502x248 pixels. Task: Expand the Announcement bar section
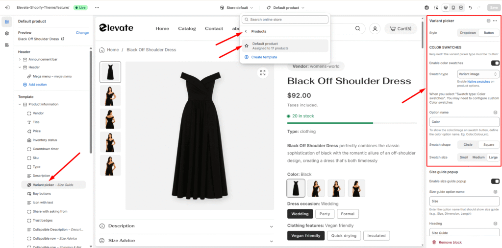[20, 60]
